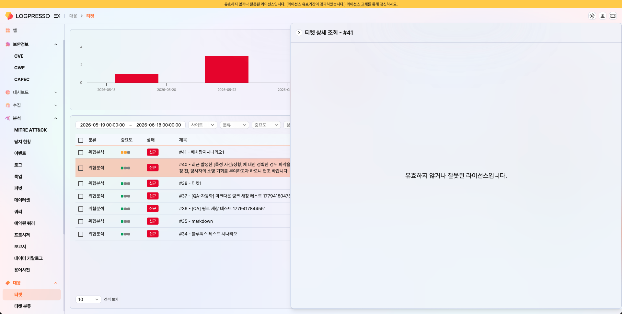
Task: Open 쿼리 menu item
Action: pos(18,212)
